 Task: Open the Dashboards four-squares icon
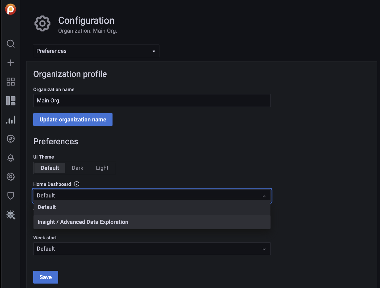point(11,82)
